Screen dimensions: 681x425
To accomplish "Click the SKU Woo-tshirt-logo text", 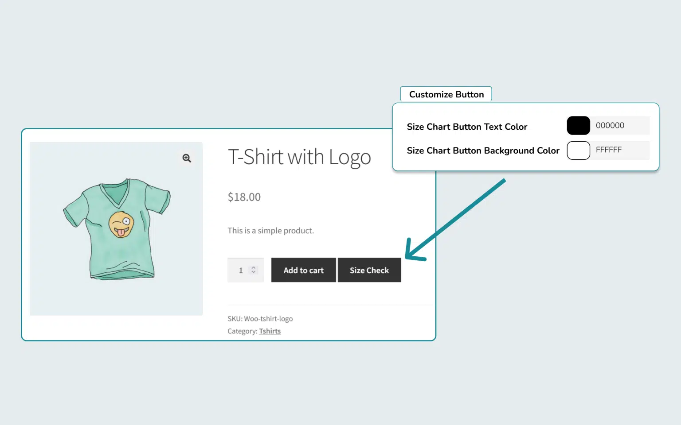I will [x=260, y=319].
